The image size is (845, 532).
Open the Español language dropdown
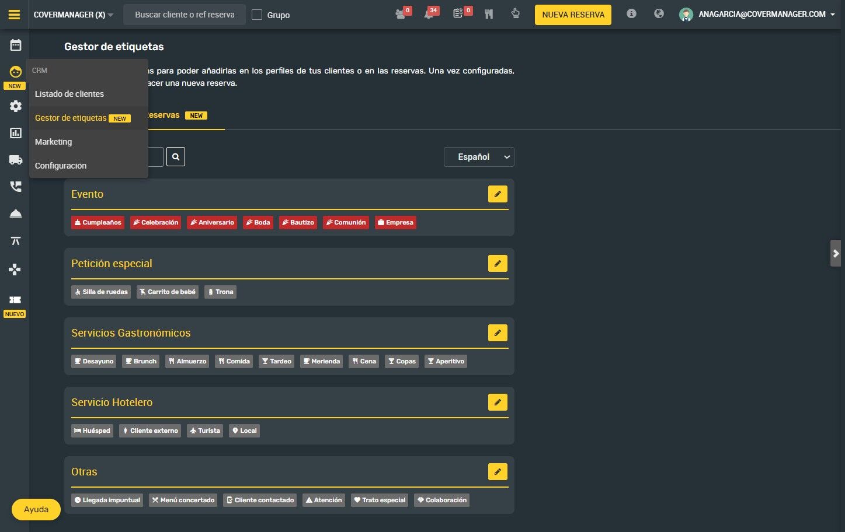pos(479,157)
